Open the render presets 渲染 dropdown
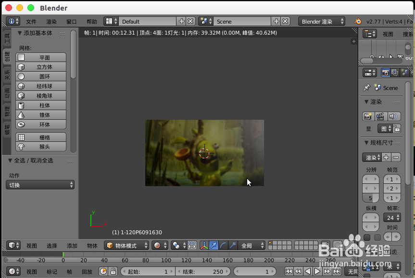415x278 pixels. tap(372, 157)
